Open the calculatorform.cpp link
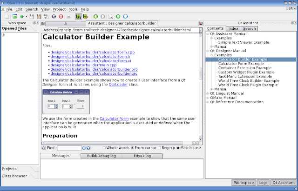Viewport: 298px width, 191px height. (x=93, y=53)
